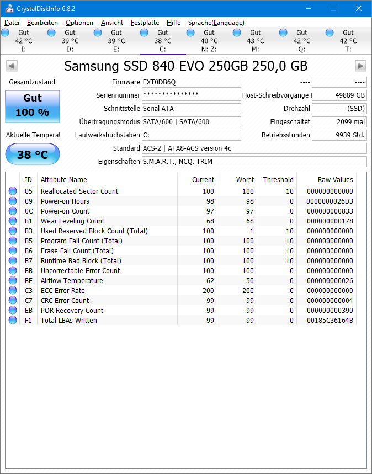Click the Drehzahl ---- (SSD) value
The image size is (372, 474).
click(x=339, y=109)
